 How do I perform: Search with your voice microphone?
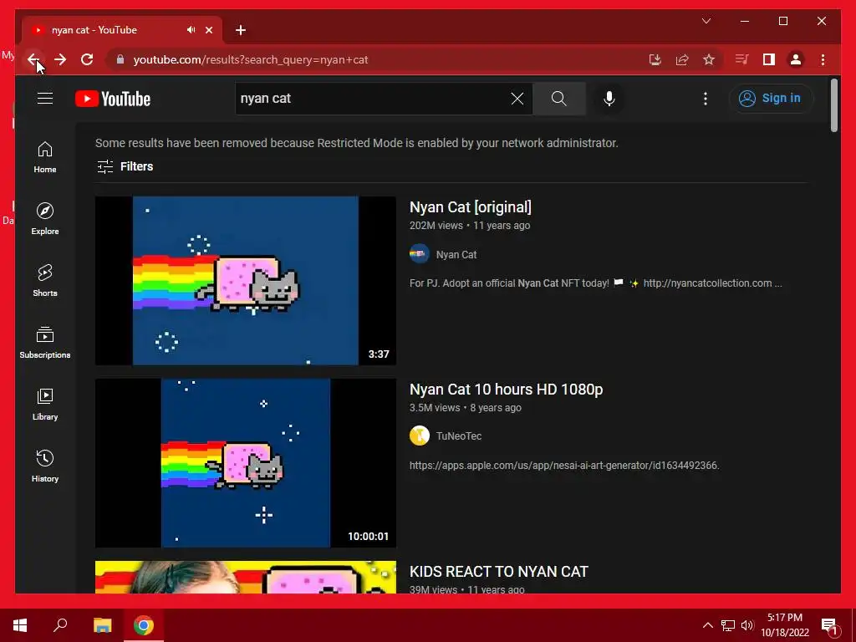click(609, 99)
